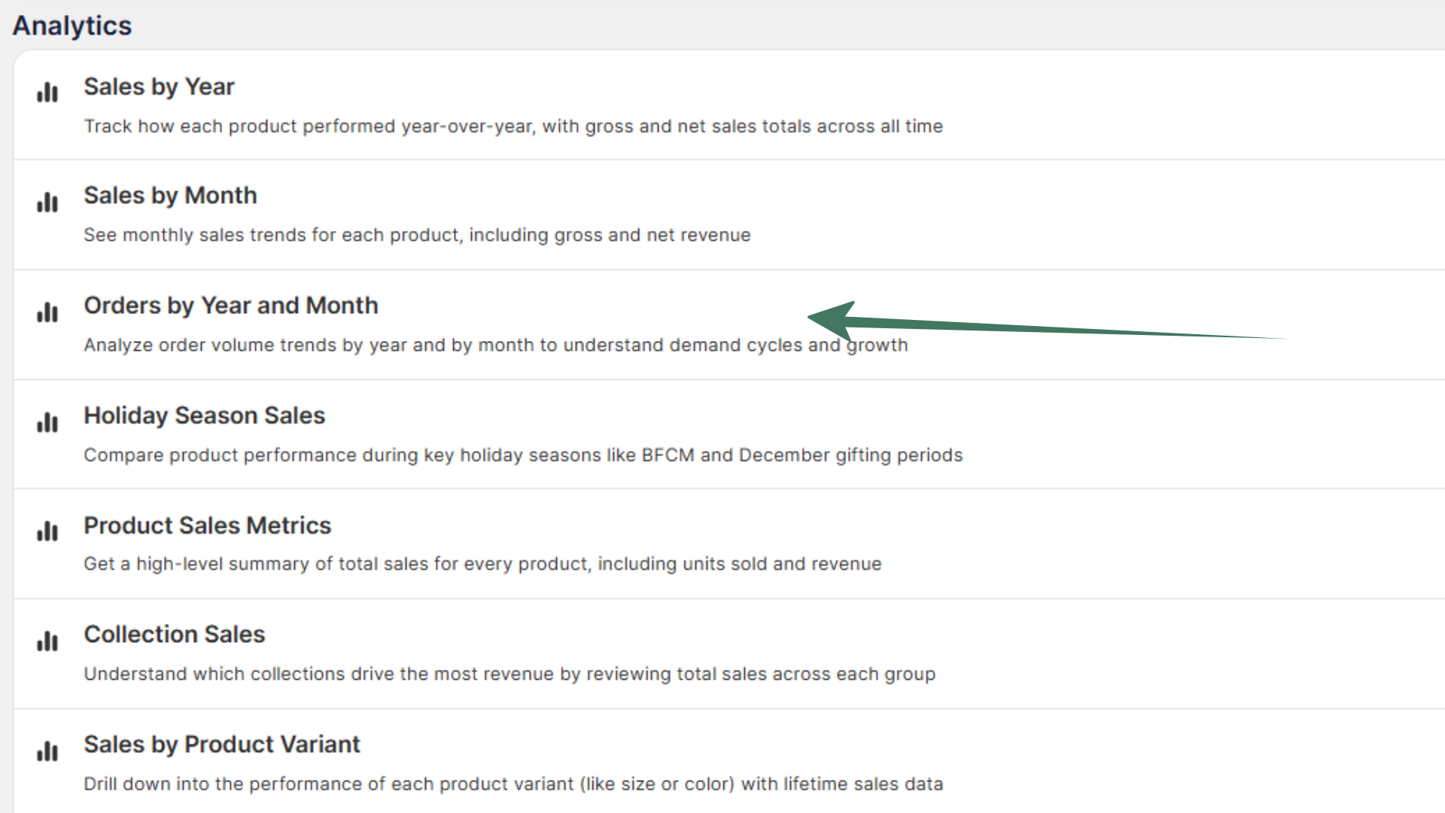Open the Product Sales Metrics report

pos(207,525)
